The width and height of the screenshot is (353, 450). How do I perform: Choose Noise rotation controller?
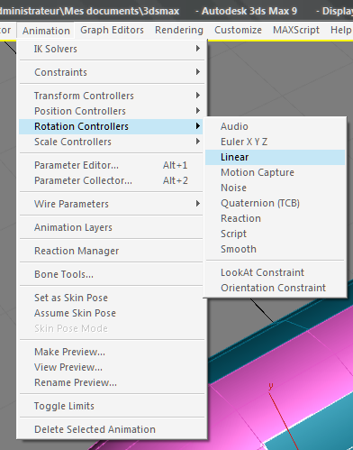[275, 188]
